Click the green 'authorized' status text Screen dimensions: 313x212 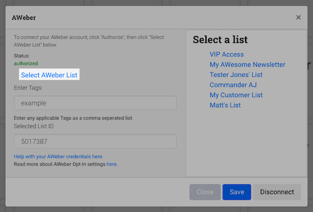pyautogui.click(x=26, y=63)
